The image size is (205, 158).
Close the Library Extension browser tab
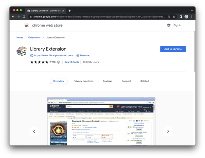point(63,11)
